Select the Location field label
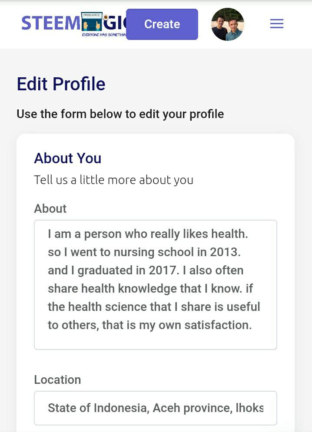Screen dimensions: 312x432 click(57, 380)
